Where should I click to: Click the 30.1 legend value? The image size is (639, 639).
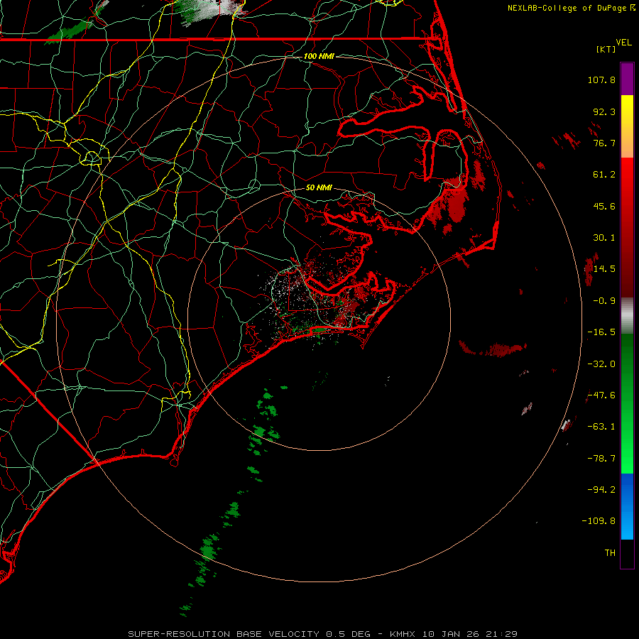pos(604,238)
